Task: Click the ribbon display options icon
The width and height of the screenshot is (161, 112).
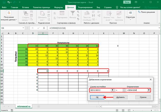Action: 136,2
